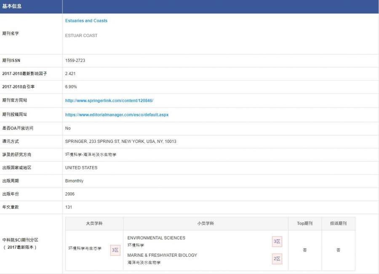Click the ESTUAR COAST abbreviation text

click(81, 36)
